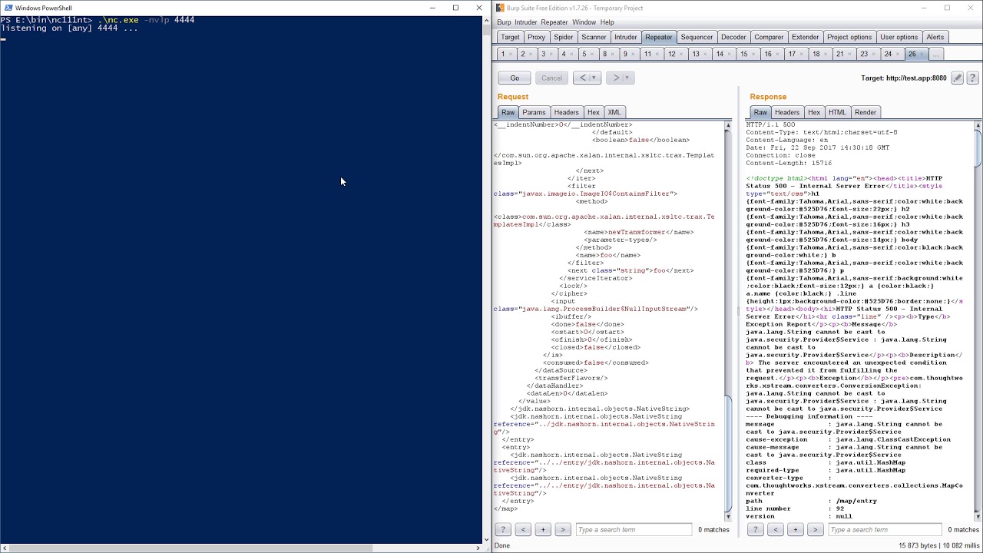Open the Window menu
This screenshot has width=983, height=553.
pos(584,22)
